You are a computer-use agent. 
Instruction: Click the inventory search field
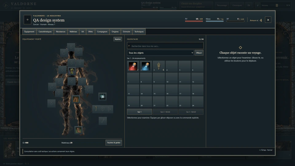tap(165, 46)
